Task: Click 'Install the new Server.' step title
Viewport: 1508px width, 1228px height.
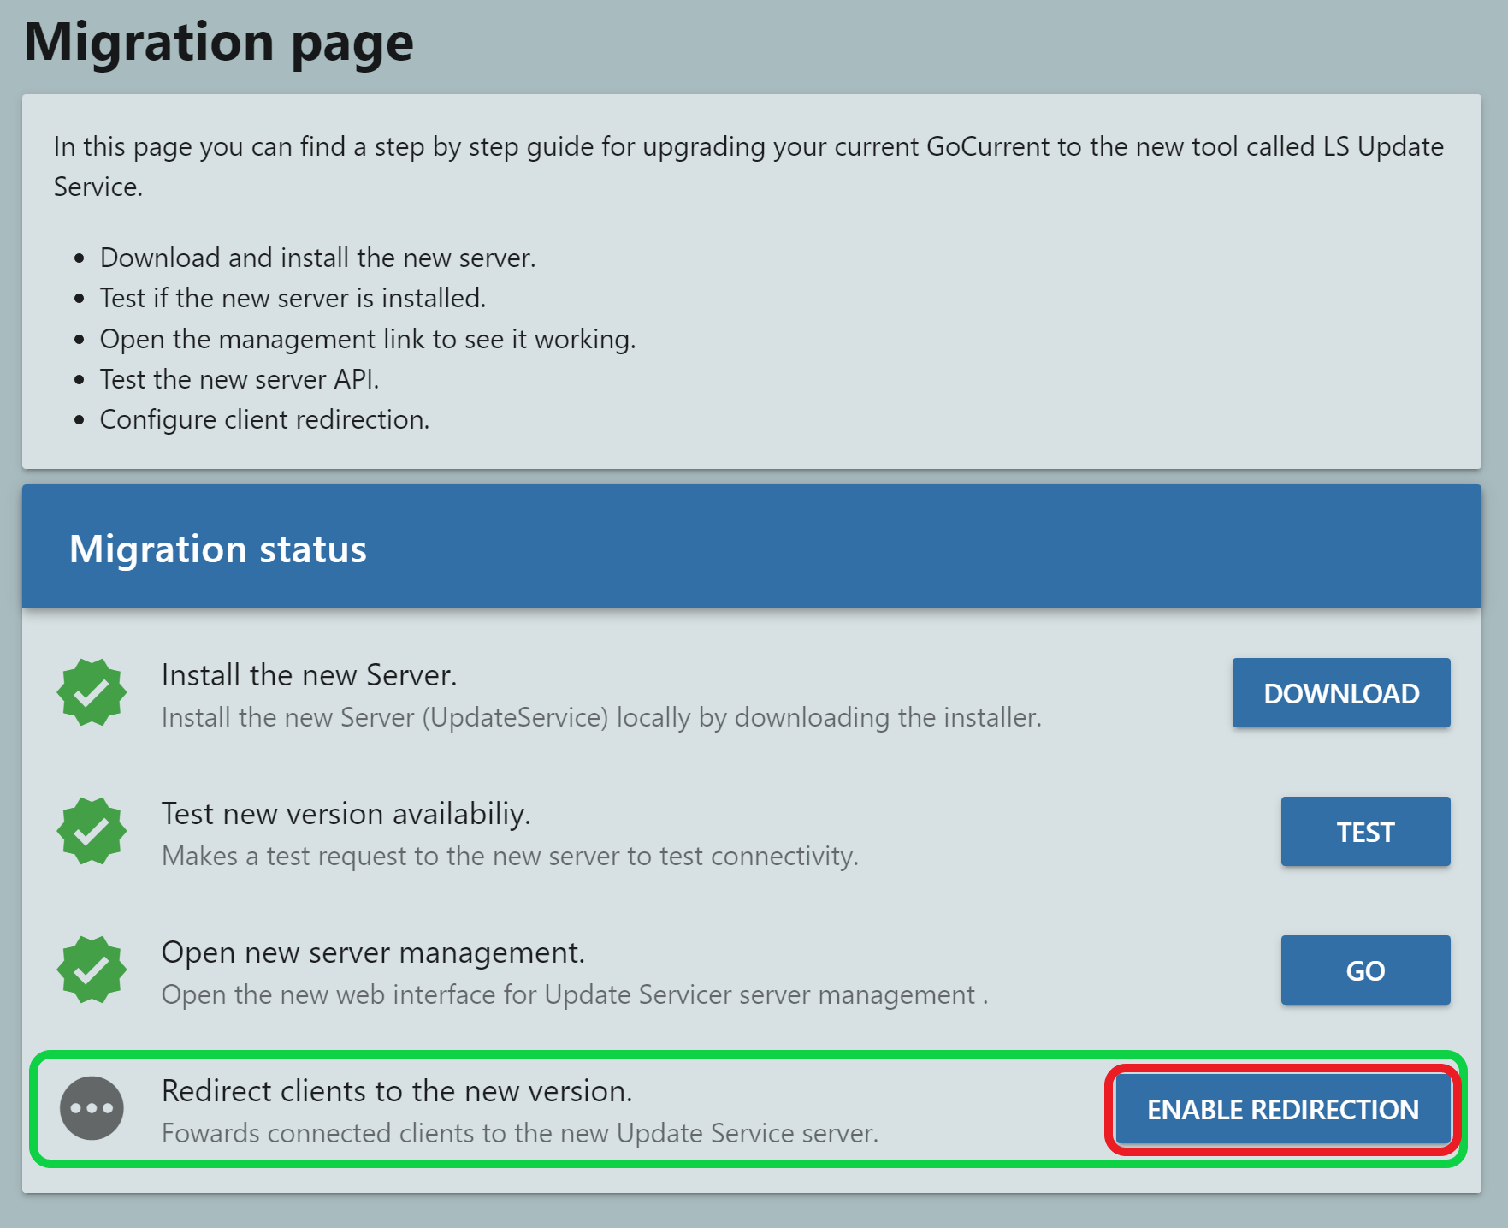Action: point(309,675)
